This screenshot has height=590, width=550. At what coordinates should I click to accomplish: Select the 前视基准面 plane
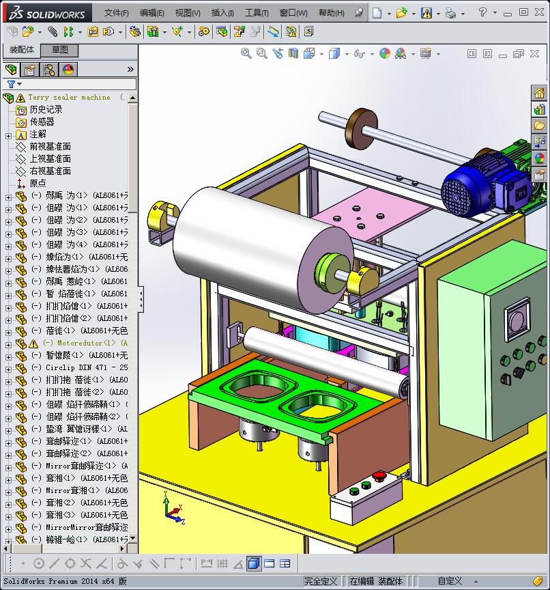[x=50, y=146]
